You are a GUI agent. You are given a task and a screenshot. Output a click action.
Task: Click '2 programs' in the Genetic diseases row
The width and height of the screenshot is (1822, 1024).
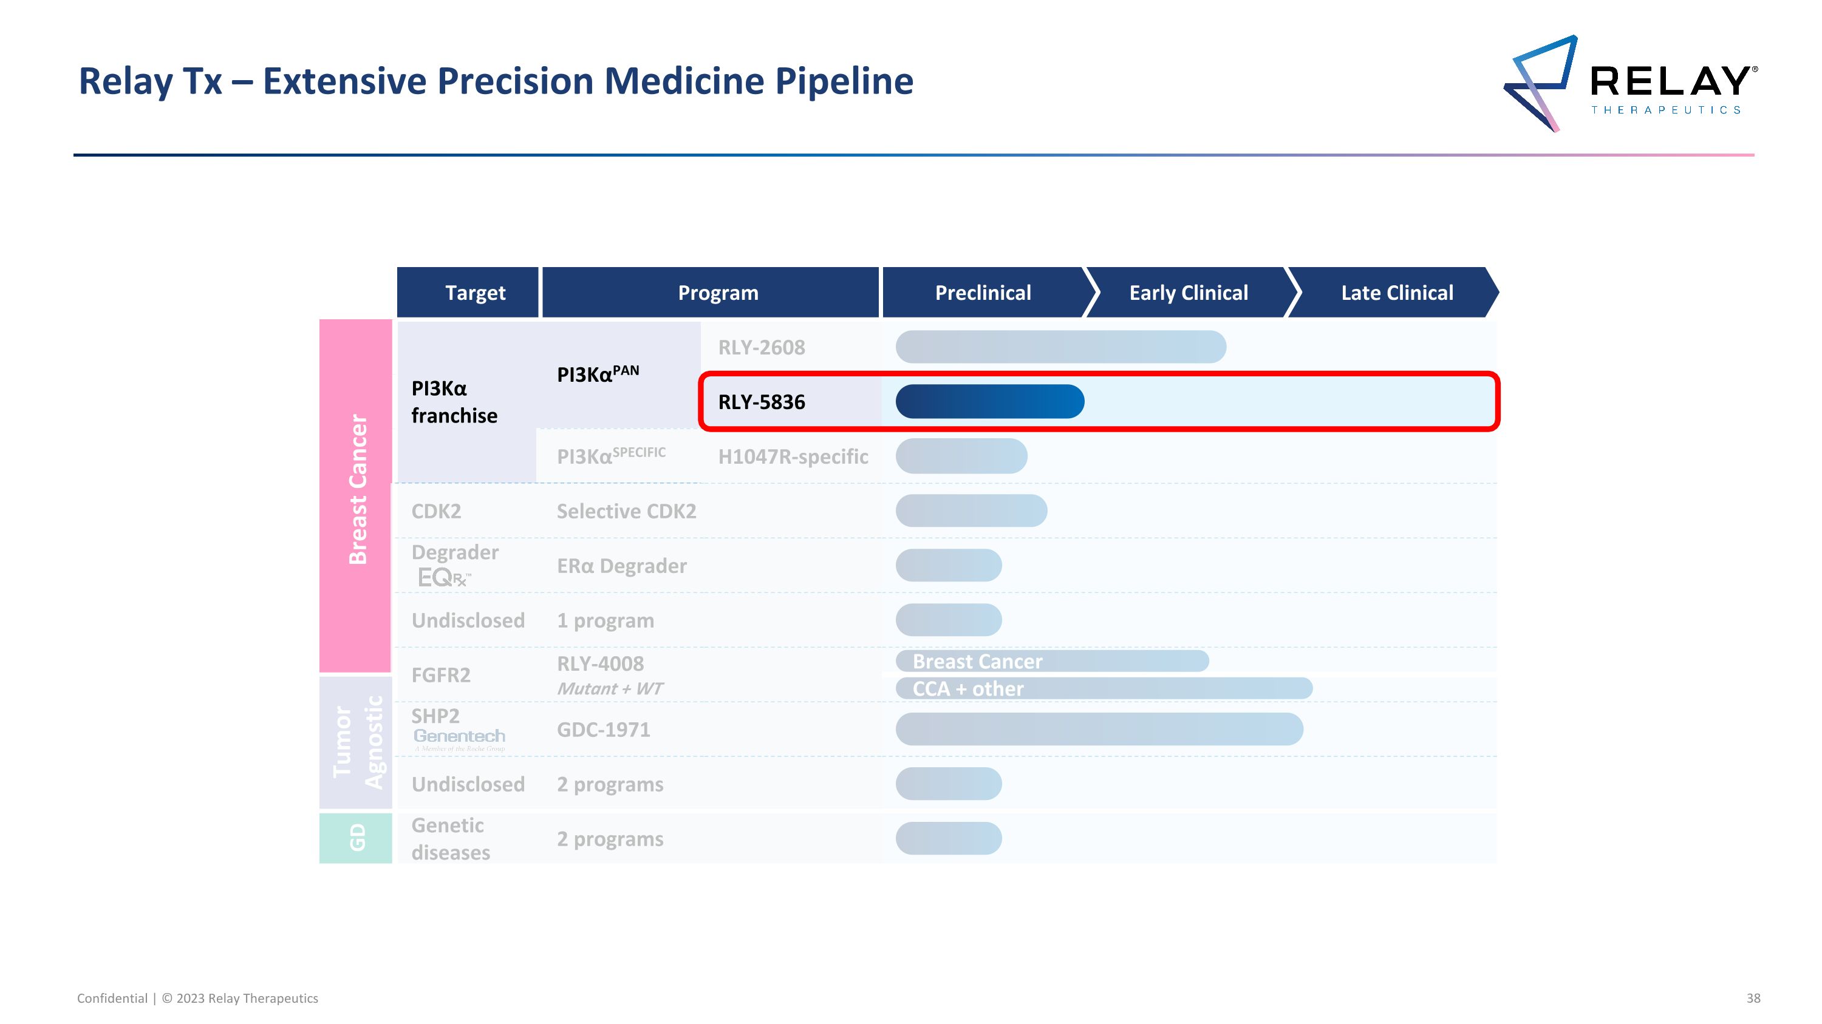(x=610, y=839)
